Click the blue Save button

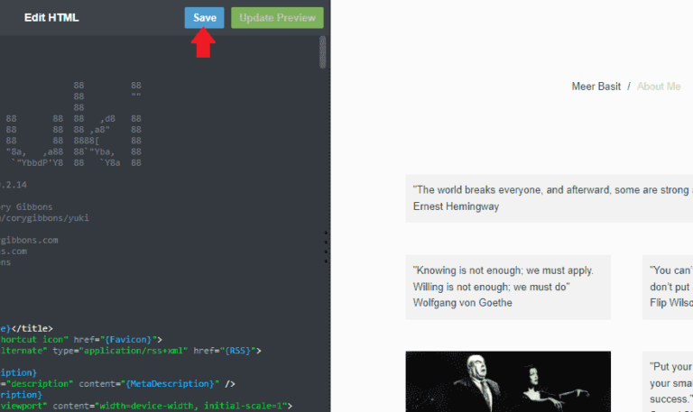[x=204, y=18]
